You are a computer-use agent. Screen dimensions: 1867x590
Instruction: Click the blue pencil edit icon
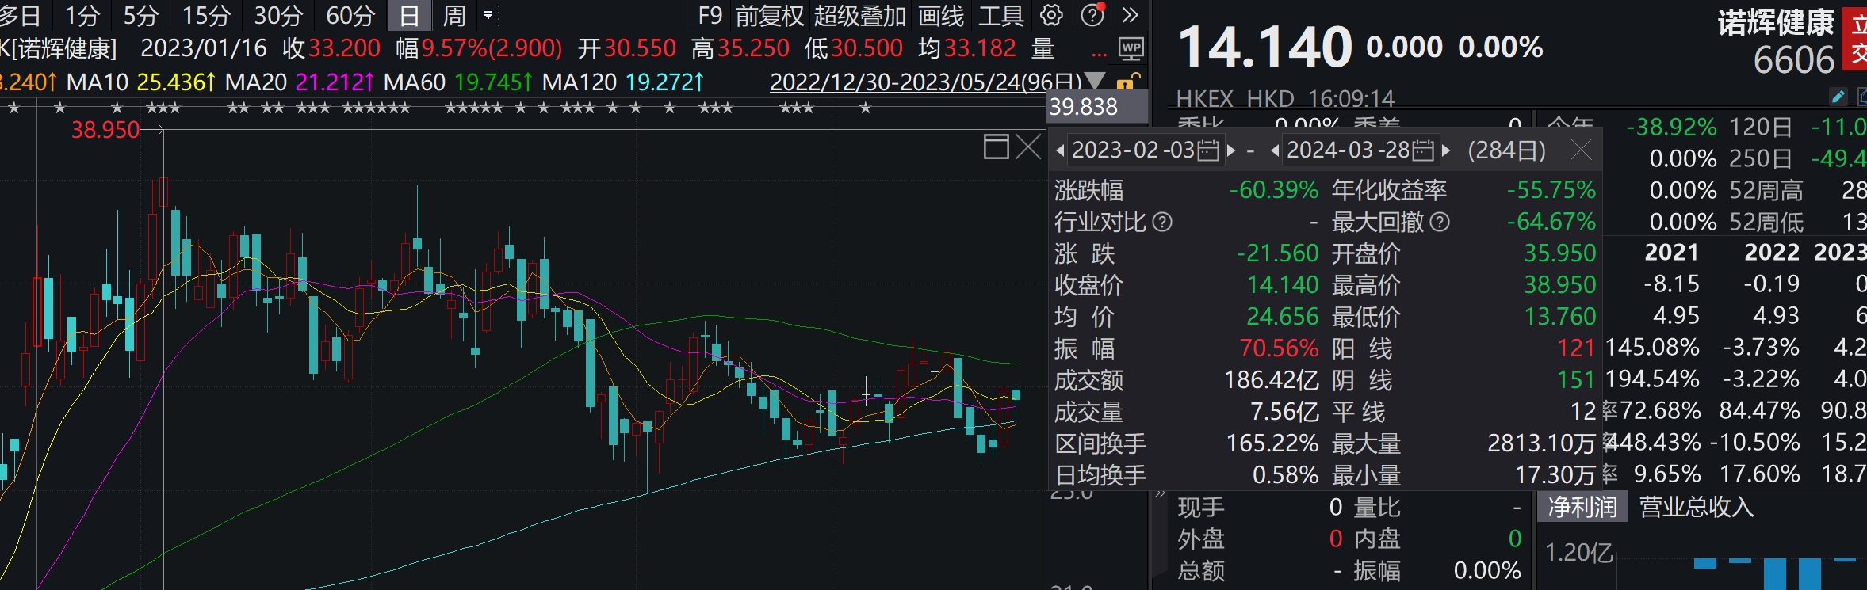(1838, 97)
